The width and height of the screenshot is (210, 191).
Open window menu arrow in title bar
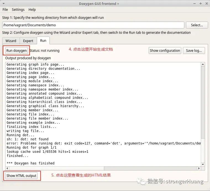point(4,4)
